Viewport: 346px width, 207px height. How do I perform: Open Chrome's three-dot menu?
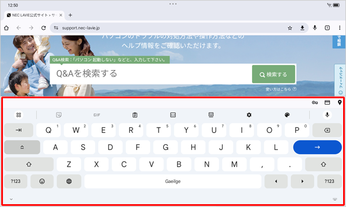tap(340, 28)
